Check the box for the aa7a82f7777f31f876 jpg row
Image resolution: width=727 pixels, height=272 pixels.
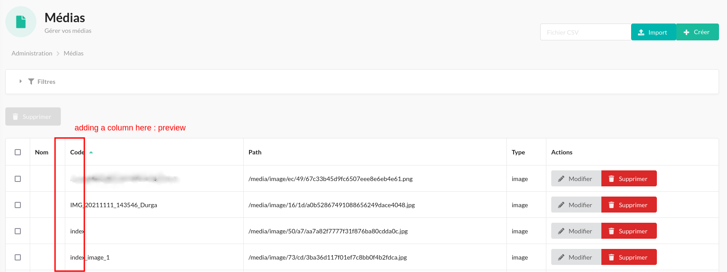tap(18, 231)
